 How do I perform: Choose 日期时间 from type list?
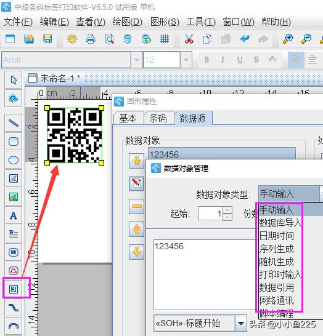click(x=276, y=236)
